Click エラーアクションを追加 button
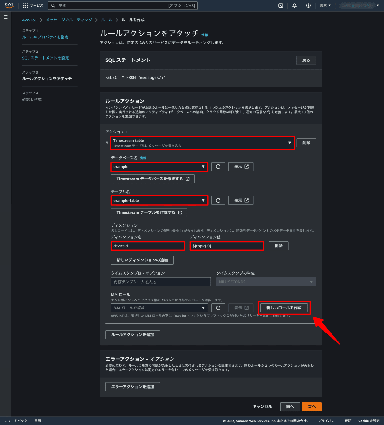Viewport: 384px width, 425px height. click(x=132, y=387)
